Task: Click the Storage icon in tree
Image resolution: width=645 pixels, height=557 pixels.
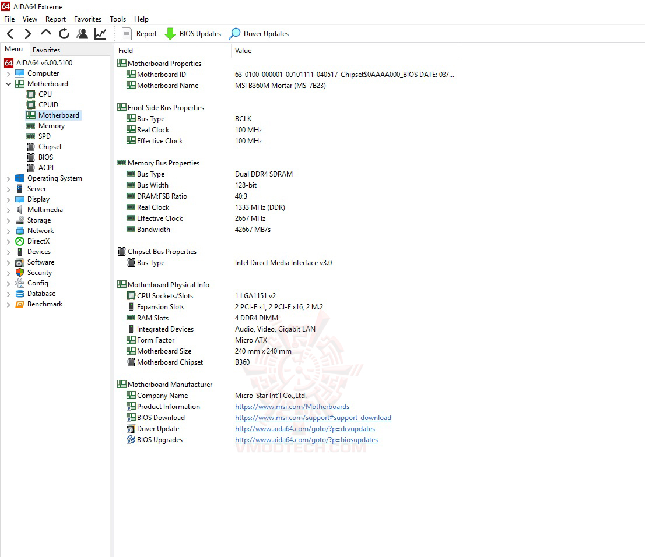Action: point(20,220)
